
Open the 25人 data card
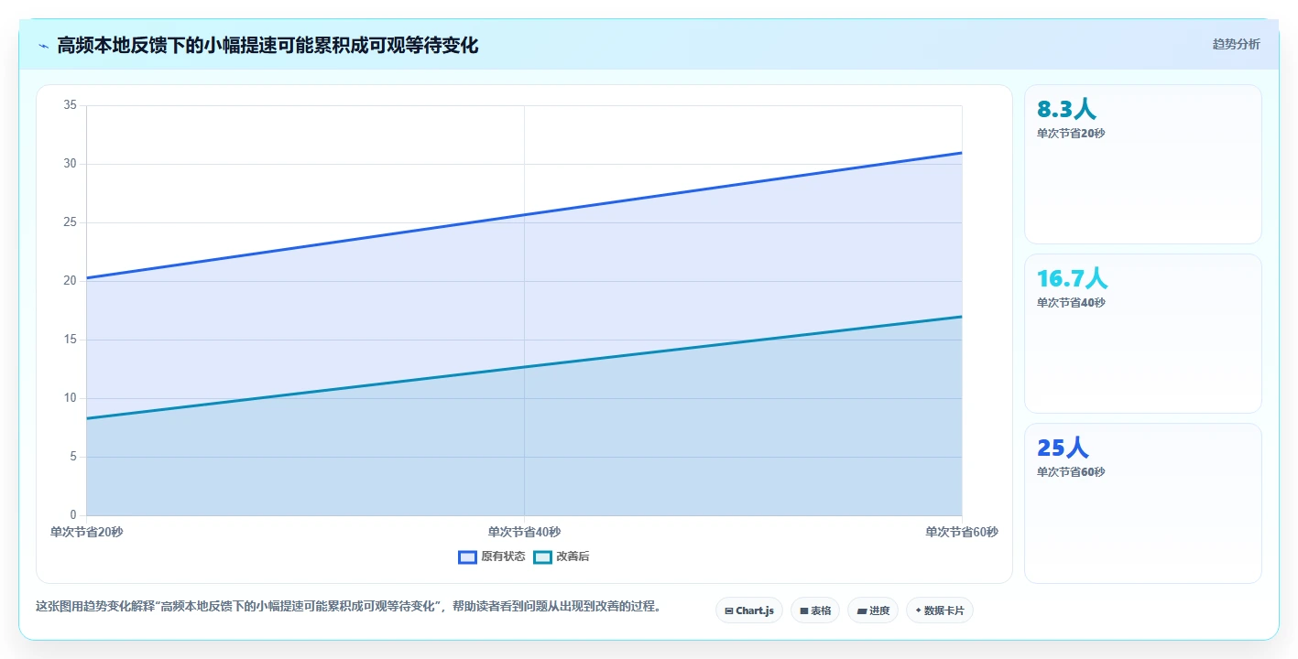[1143, 503]
